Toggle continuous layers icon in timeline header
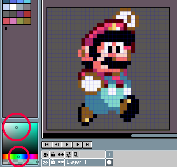This screenshot has width=177, height=167. [x=61, y=155]
